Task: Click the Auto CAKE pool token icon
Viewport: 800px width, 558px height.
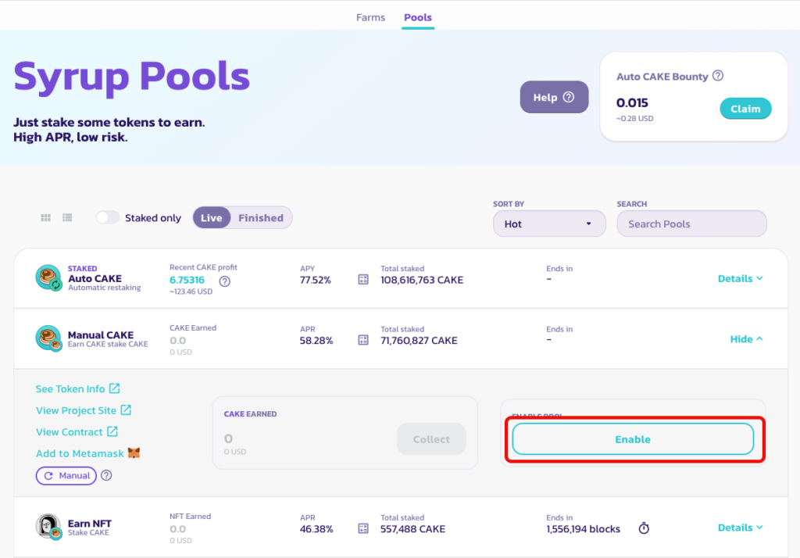Action: [x=48, y=278]
